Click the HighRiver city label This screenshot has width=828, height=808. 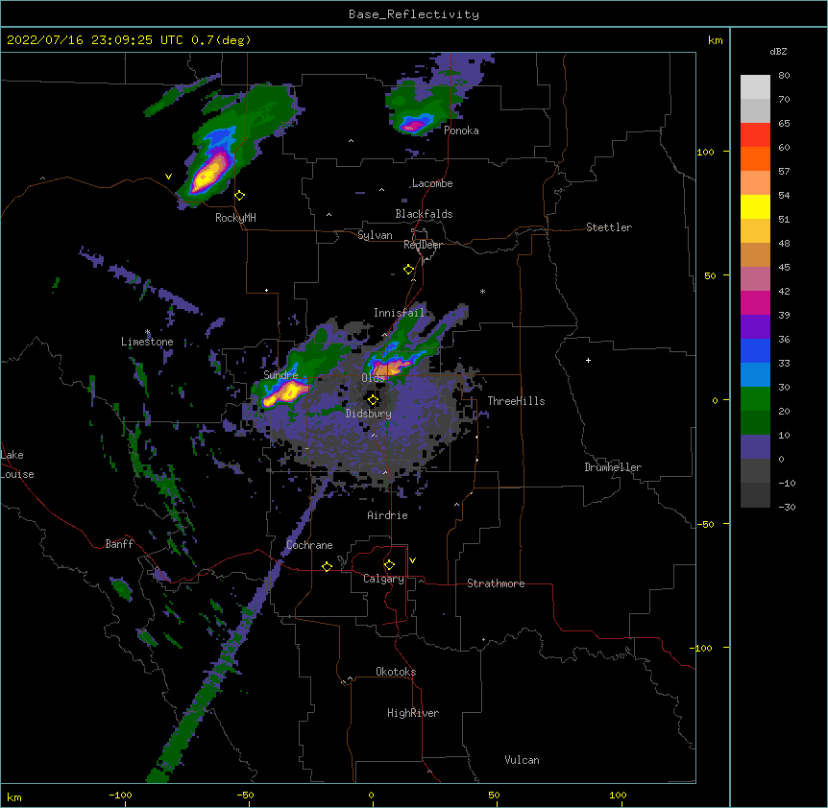point(413,713)
